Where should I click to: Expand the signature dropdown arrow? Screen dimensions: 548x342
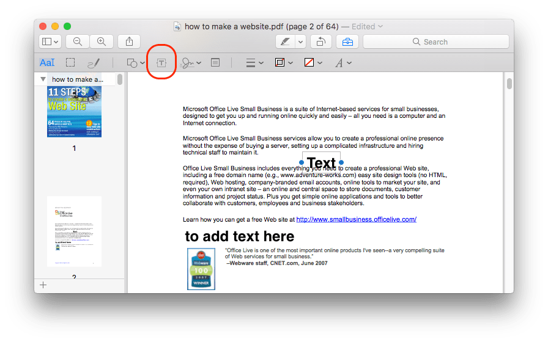point(199,63)
